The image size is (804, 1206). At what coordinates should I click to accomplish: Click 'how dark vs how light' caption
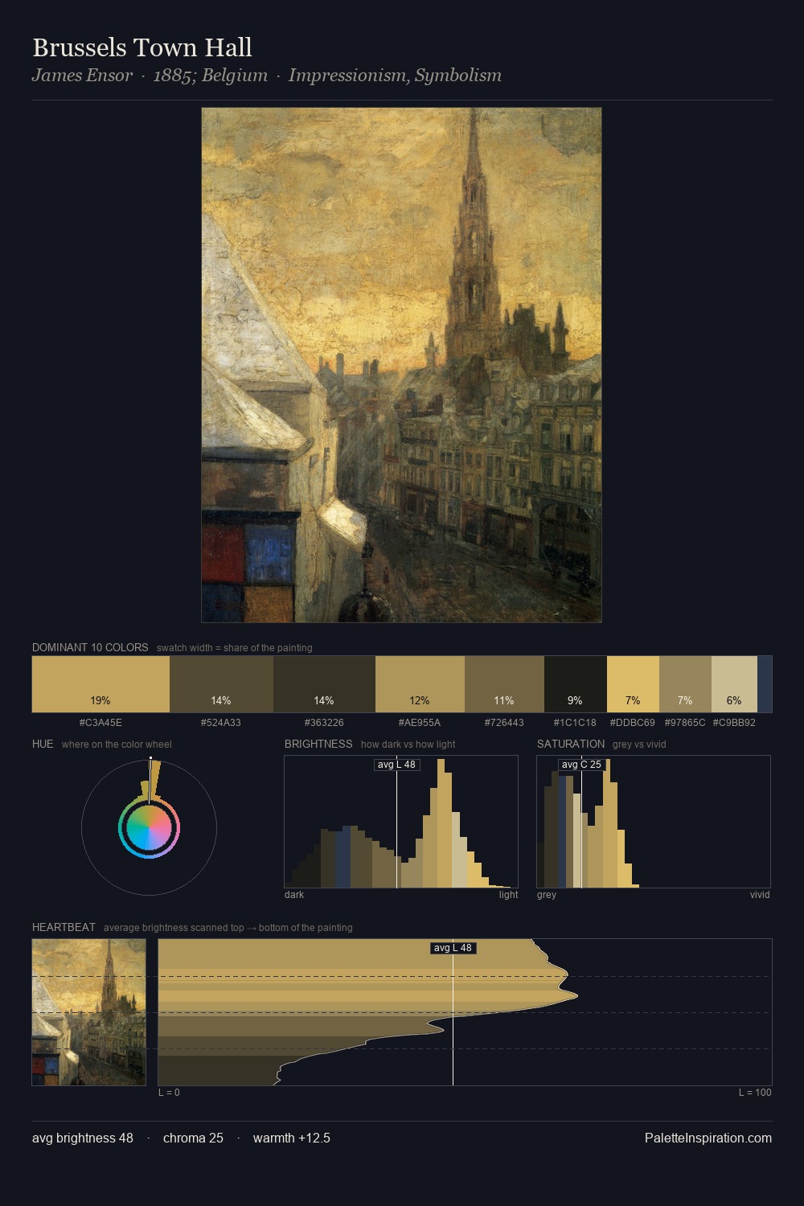[x=408, y=745]
